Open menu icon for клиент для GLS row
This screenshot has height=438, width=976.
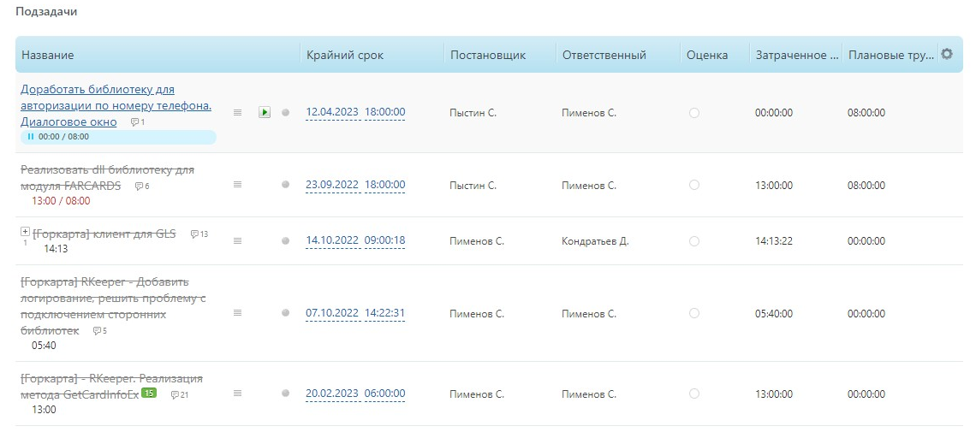click(x=237, y=240)
